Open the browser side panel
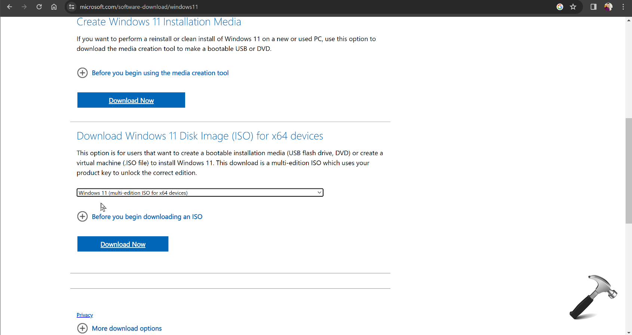 (593, 7)
